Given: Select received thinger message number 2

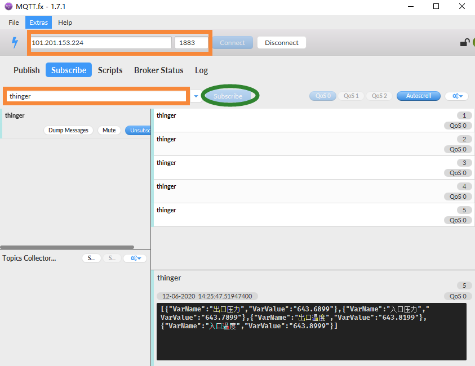Looking at the screenshot, I should point(313,144).
